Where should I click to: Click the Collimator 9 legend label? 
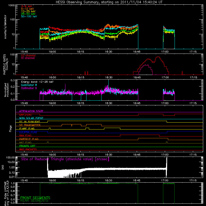coord(29,88)
